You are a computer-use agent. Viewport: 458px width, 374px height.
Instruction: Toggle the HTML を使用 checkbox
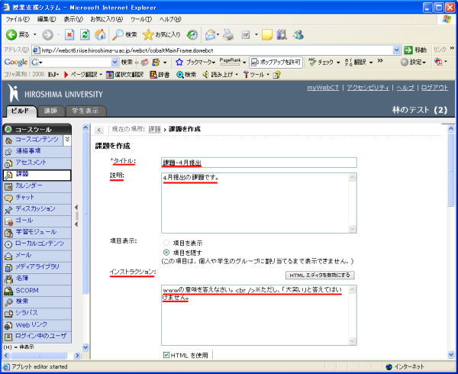point(166,355)
